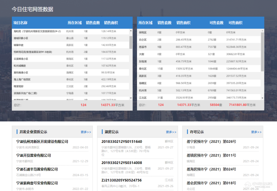Open refund notice 2018330212YS0151640
The image size is (277, 191).
[122, 142]
